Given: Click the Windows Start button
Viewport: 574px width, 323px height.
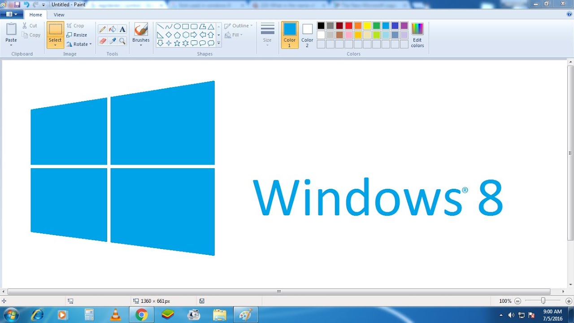Looking at the screenshot, I should click(10, 315).
